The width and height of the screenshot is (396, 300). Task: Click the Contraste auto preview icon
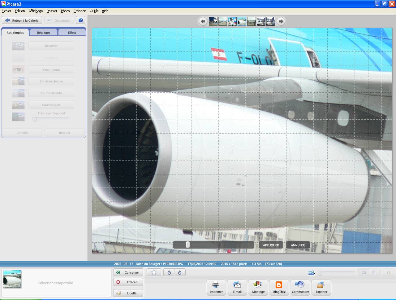tap(18, 93)
